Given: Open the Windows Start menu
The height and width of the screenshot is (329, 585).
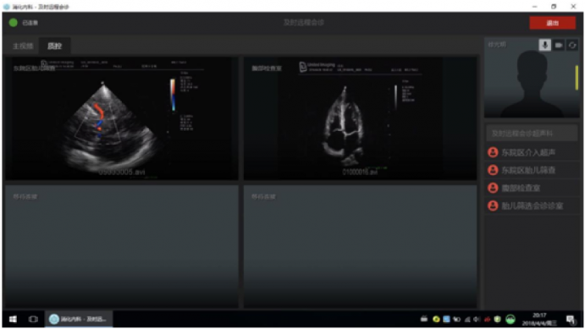Looking at the screenshot, I should (13, 320).
